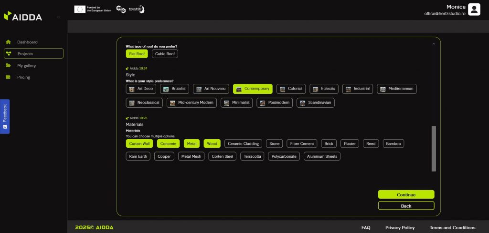Screen dimensions: 489x233
Task: Open the Projects section in the sidebar
Action: (33, 53)
